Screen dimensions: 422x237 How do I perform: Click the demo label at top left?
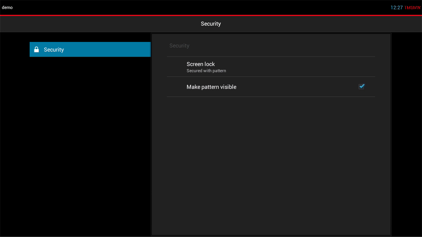pos(7,7)
